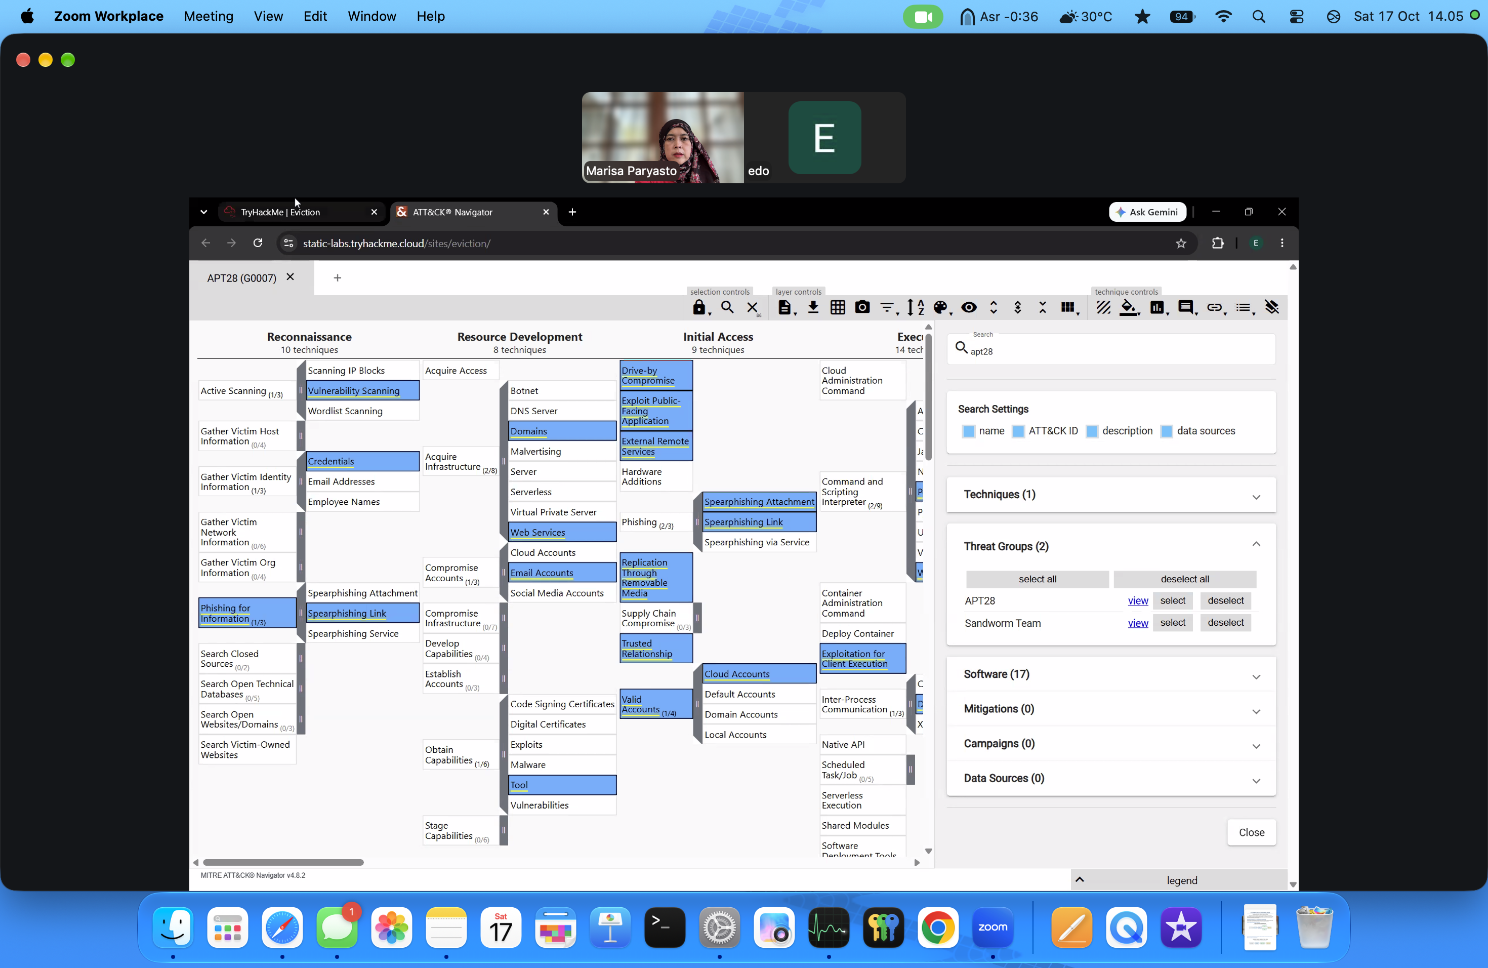
Task: Click the download layer as JSON icon
Action: (813, 307)
